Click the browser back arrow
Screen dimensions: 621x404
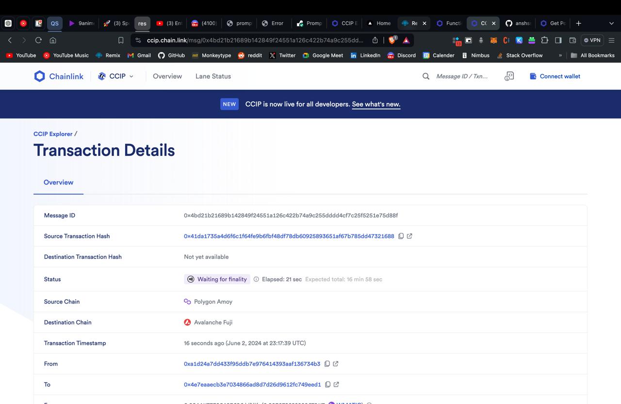(x=10, y=40)
